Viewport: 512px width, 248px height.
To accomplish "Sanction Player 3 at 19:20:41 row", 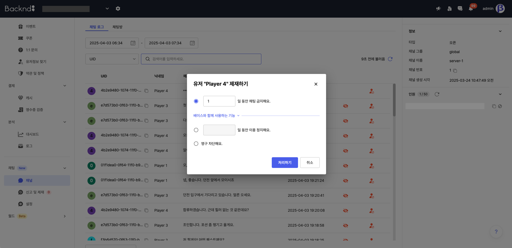I will tap(372, 196).
